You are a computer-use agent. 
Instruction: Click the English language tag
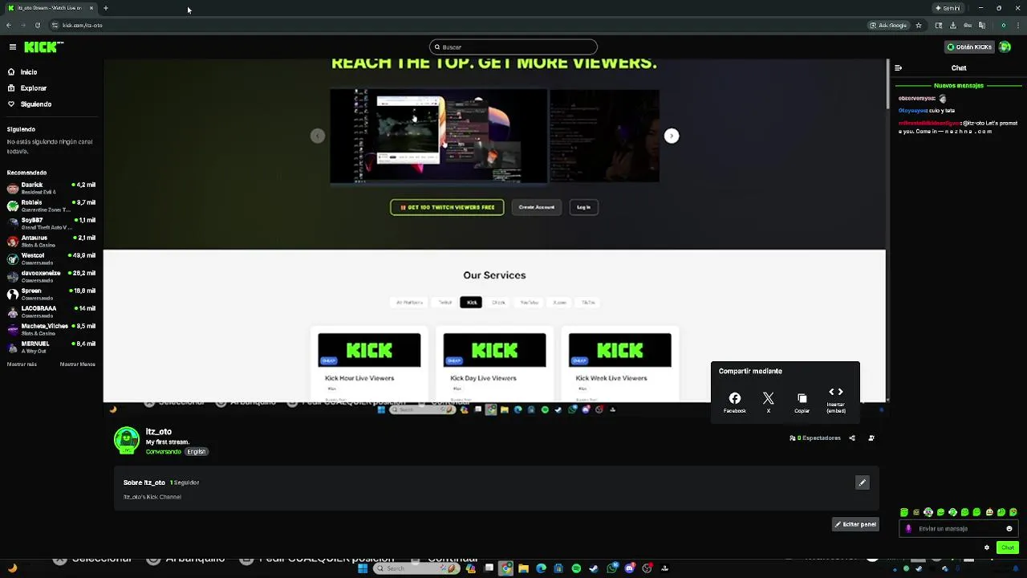click(197, 452)
